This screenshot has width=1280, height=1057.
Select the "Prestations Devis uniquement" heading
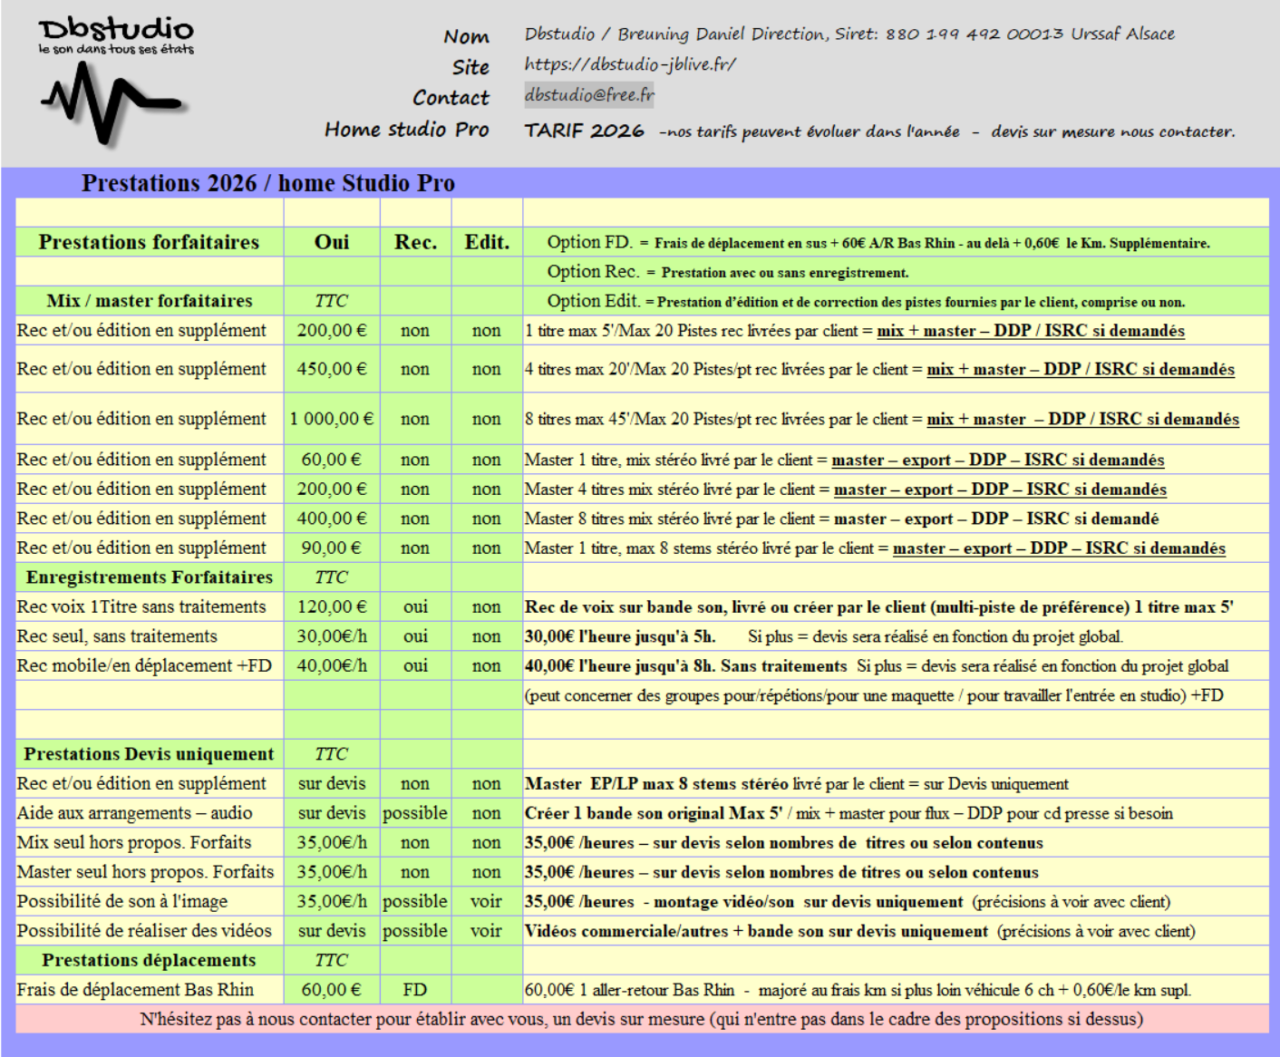pyautogui.click(x=150, y=754)
